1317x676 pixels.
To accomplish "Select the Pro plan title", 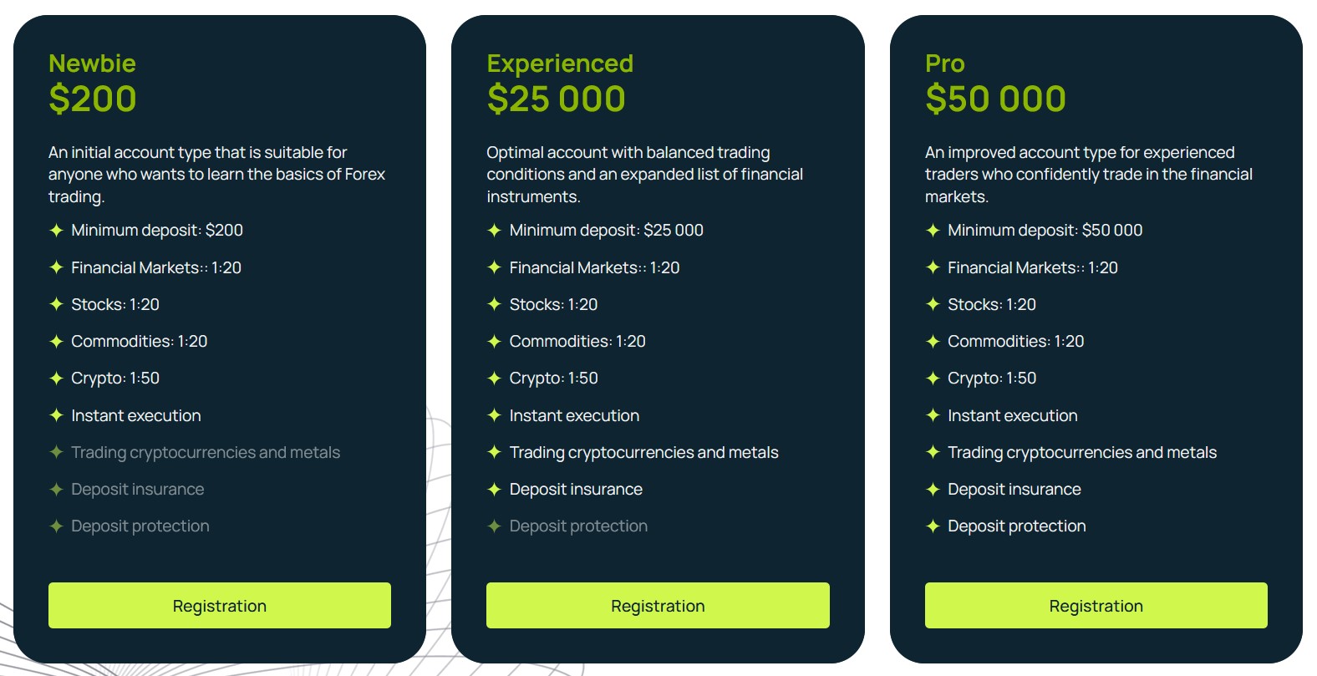I will pyautogui.click(x=945, y=64).
